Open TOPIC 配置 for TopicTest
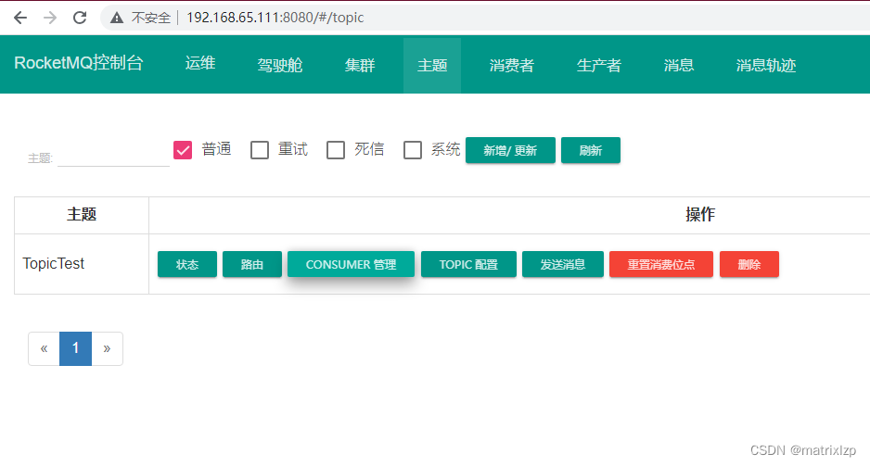 click(468, 264)
